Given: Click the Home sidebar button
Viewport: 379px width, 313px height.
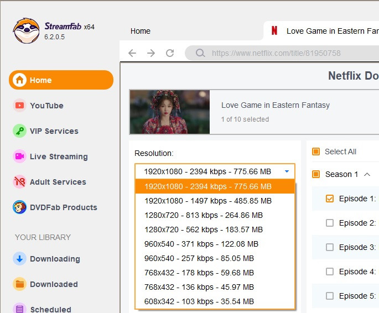Looking at the screenshot, I should click(61, 80).
